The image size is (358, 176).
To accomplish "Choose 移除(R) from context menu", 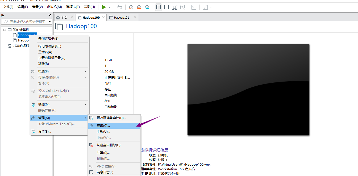I will 59,64.
